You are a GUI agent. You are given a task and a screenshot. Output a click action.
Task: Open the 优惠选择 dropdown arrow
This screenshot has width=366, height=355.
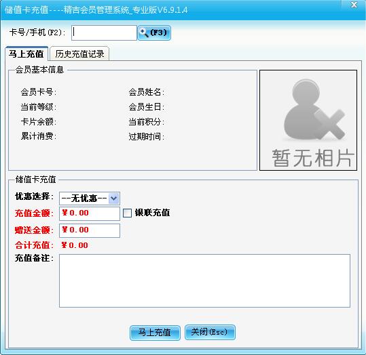tap(114, 199)
